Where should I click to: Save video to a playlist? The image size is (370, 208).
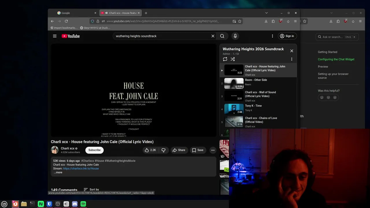[198, 150]
